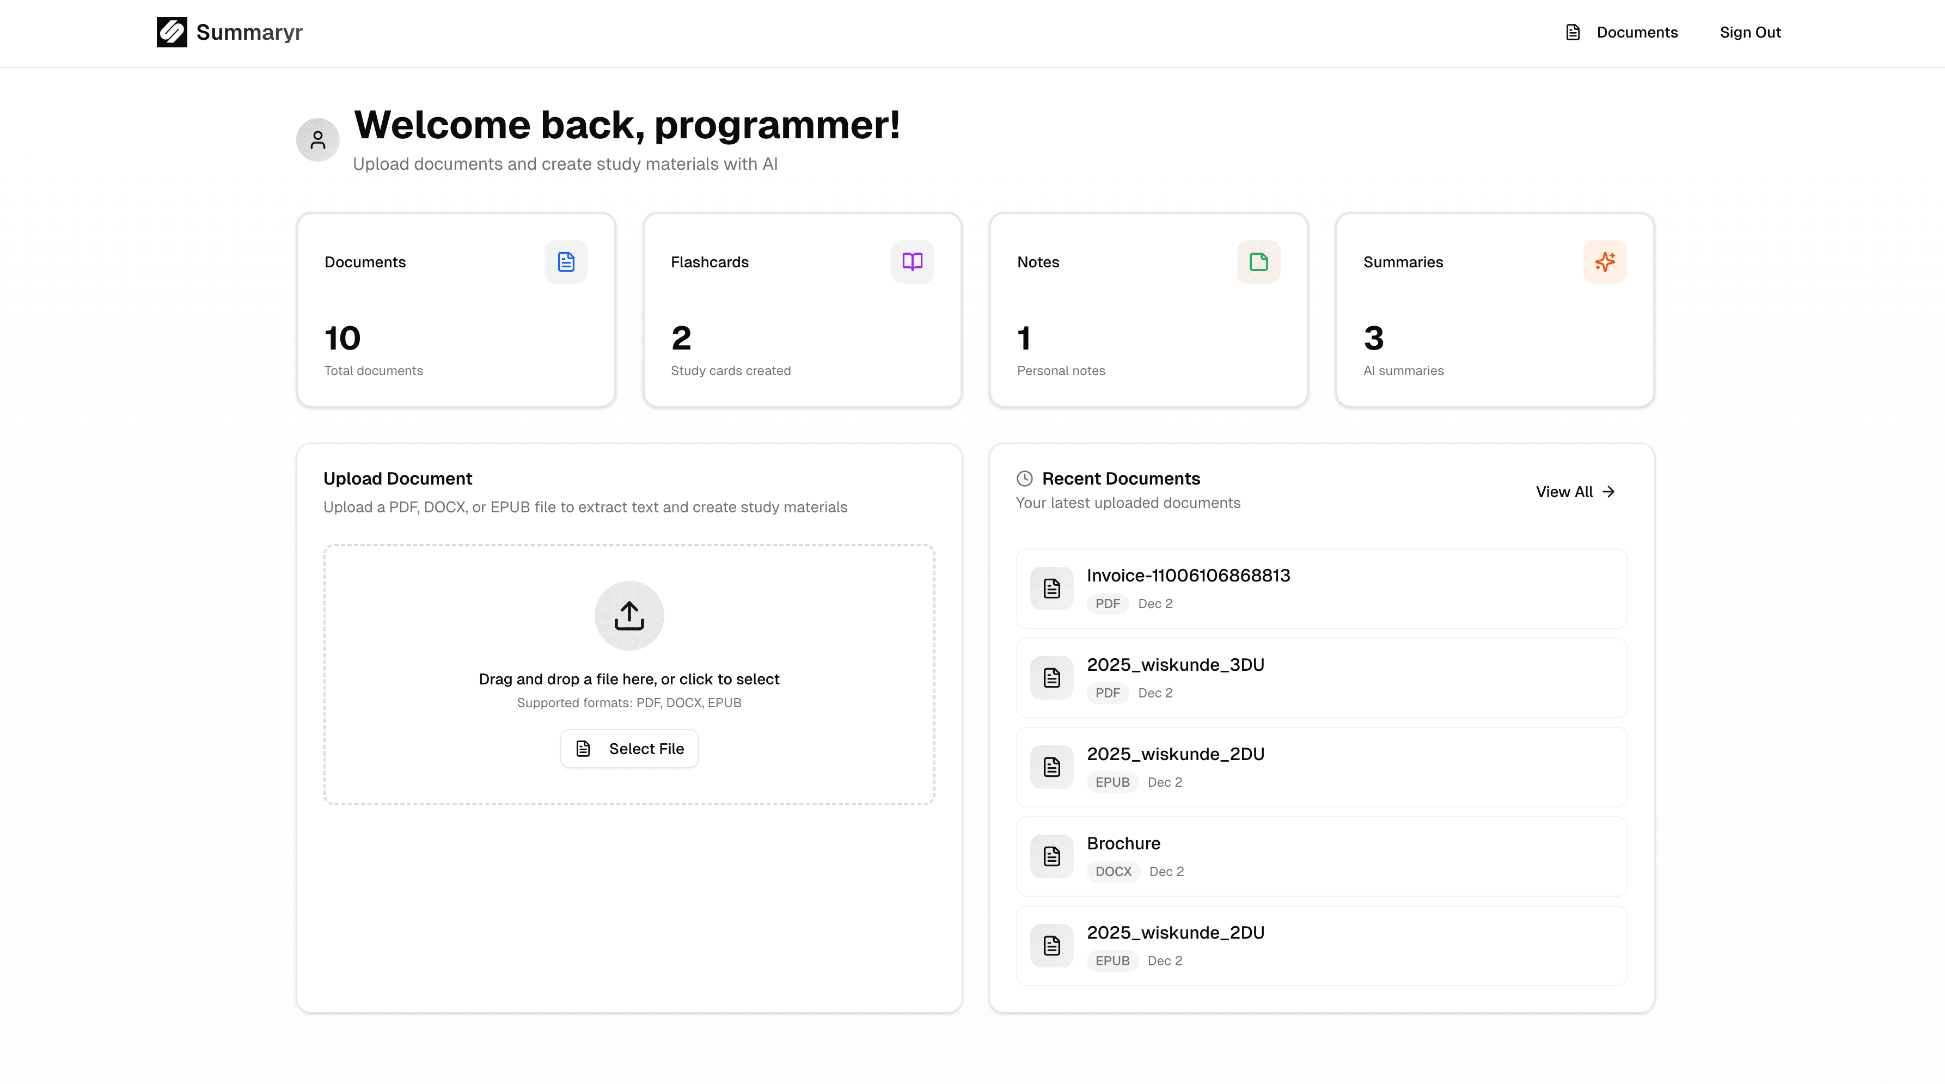Click the PDF badge under Invoice-11006106868813
1945x1084 pixels.
(1108, 603)
